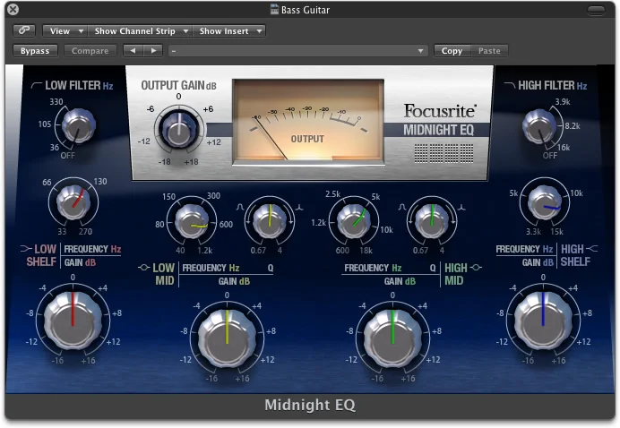Click the High Shelf symbol icon

[x=592, y=249]
